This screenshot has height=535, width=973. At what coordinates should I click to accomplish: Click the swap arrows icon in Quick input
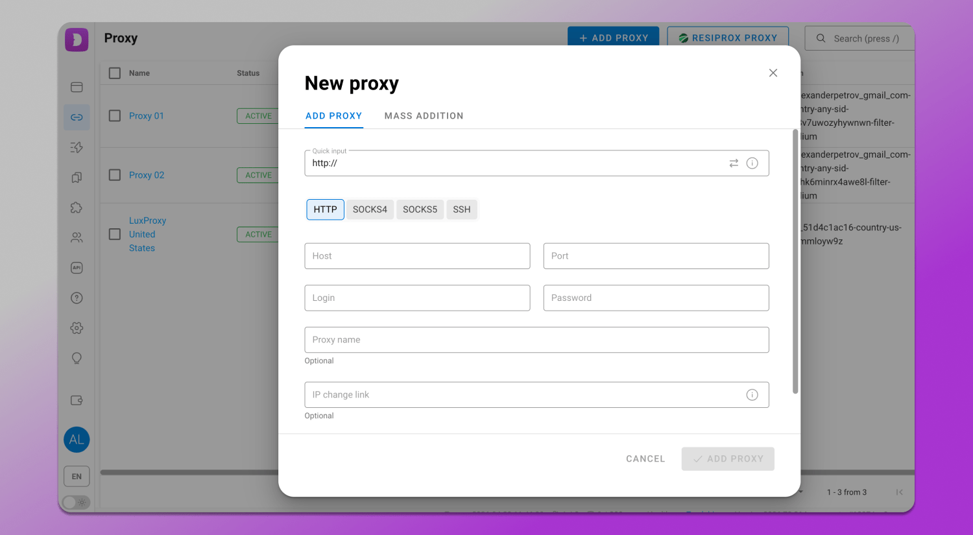734,163
